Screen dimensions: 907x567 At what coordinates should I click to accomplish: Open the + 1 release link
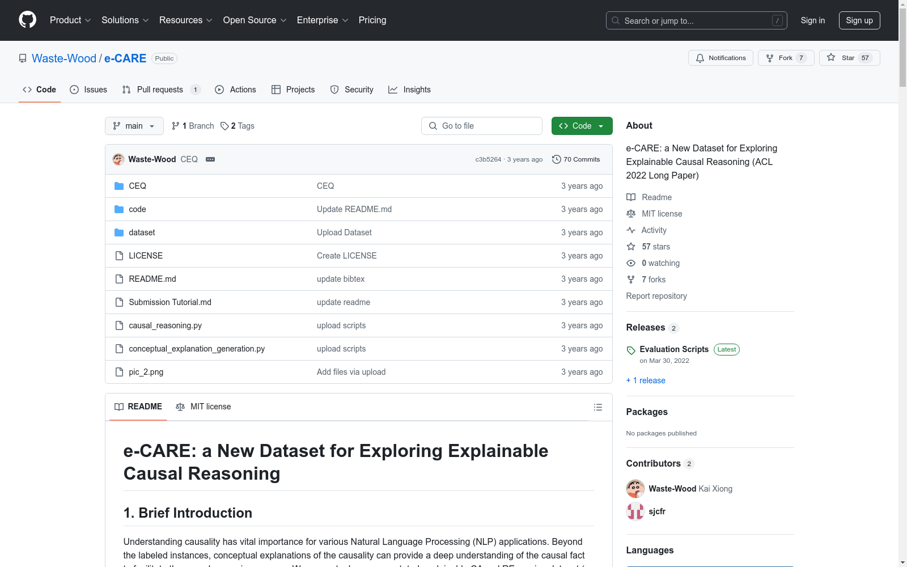pyautogui.click(x=646, y=380)
